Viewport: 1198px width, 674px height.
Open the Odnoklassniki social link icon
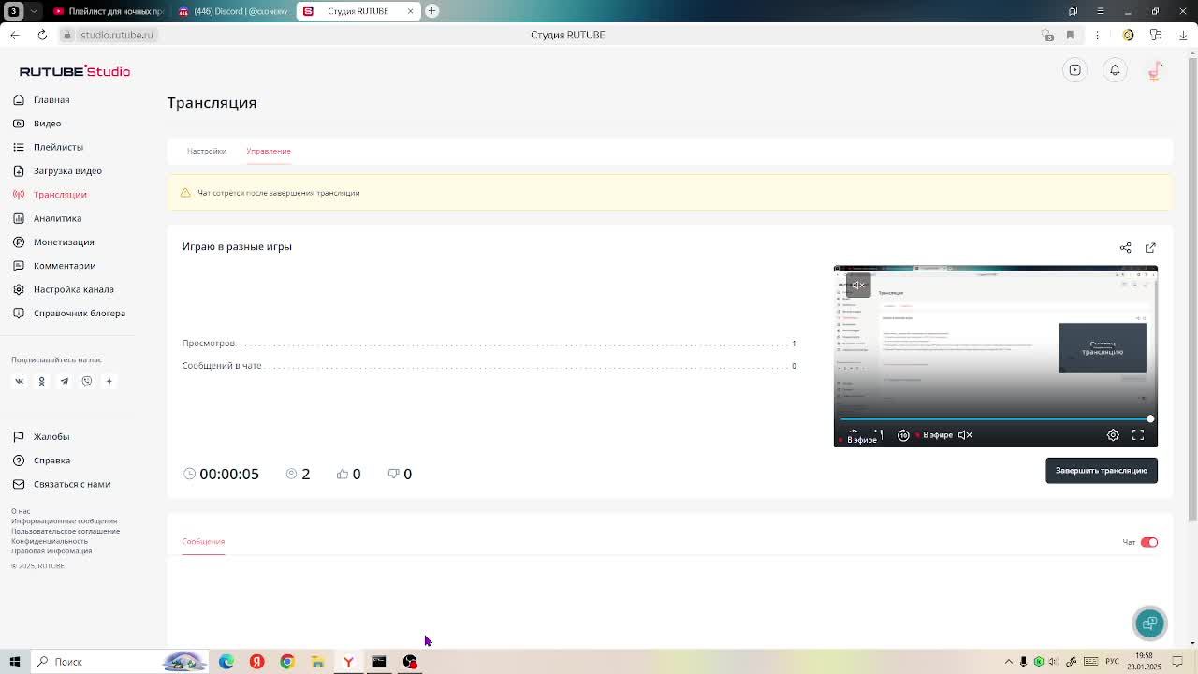click(x=41, y=381)
